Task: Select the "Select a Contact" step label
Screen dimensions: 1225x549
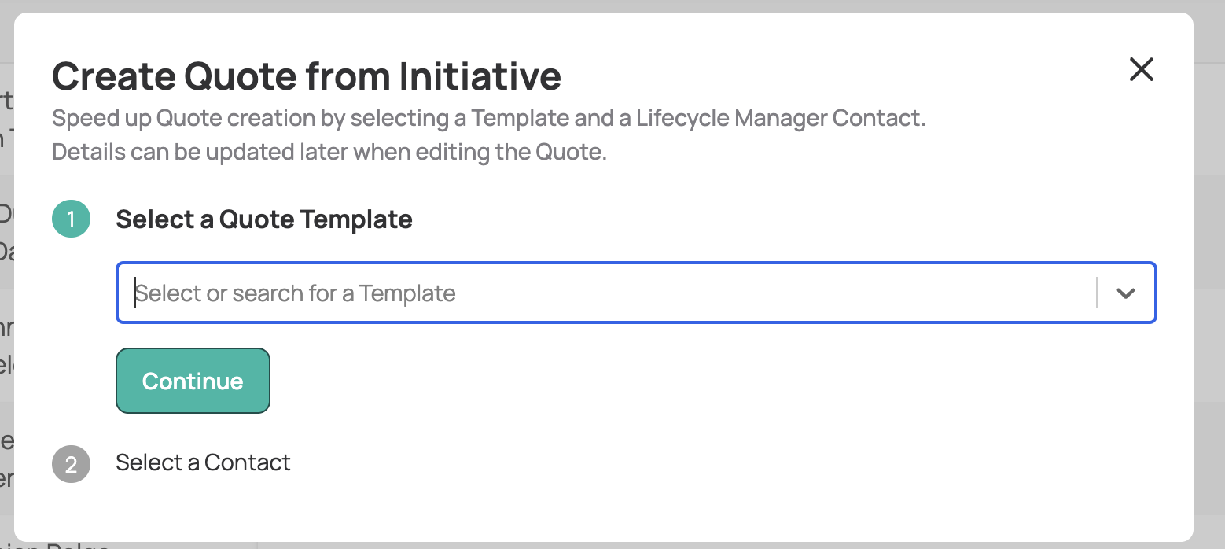Action: pos(203,462)
